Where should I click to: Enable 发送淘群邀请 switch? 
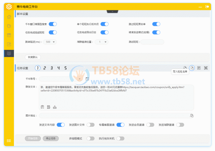click(x=180, y=125)
